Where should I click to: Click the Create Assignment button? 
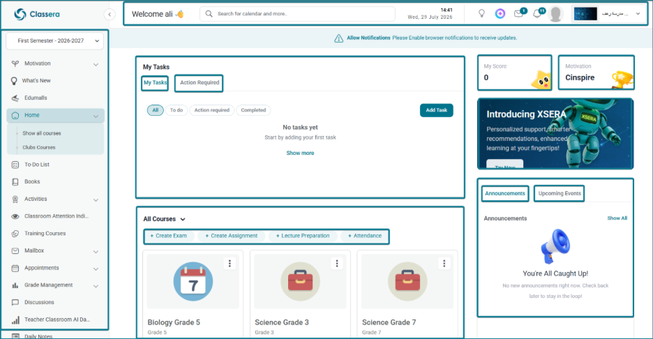[232, 236]
